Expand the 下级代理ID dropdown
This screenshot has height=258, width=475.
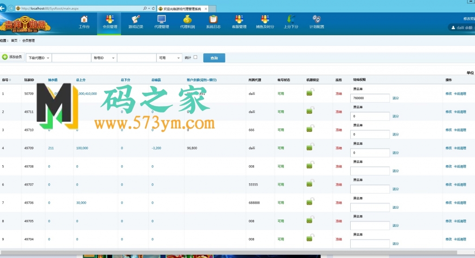[39, 58]
